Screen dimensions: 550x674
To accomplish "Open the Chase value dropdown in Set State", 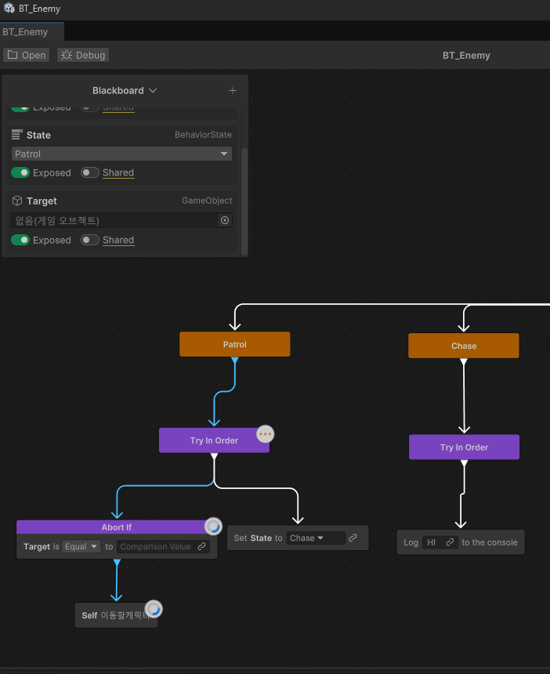I will coord(315,538).
